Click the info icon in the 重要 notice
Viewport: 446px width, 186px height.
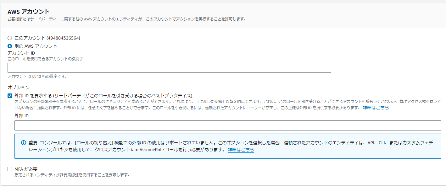click(x=23, y=143)
